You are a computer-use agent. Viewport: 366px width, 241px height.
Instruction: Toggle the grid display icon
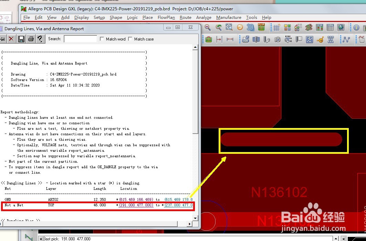click(x=276, y=28)
